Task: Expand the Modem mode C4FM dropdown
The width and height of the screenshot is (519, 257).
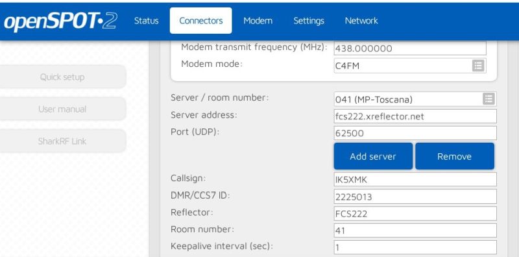Action: [410, 66]
